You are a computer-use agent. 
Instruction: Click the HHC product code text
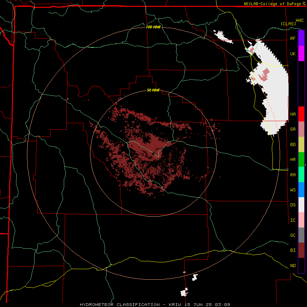(299, 20)
